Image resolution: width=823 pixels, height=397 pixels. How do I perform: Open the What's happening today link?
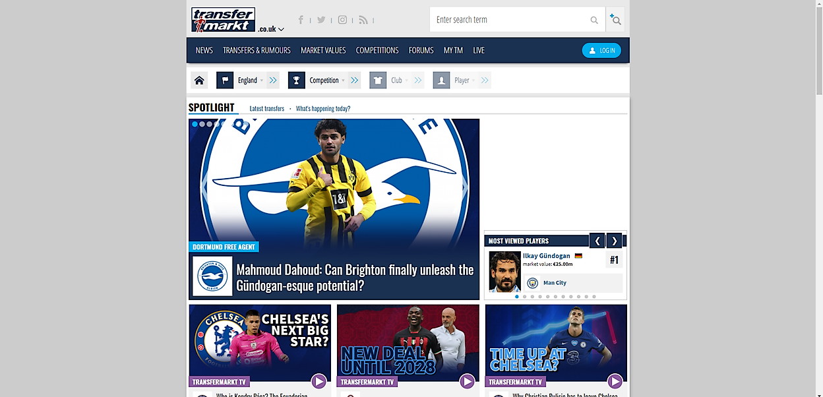tap(323, 109)
